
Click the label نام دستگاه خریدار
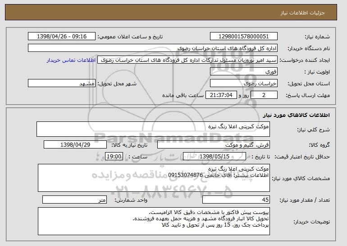pyautogui.click(x=309, y=49)
